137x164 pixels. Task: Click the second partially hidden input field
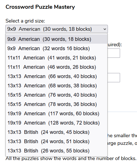(x=114, y=77)
